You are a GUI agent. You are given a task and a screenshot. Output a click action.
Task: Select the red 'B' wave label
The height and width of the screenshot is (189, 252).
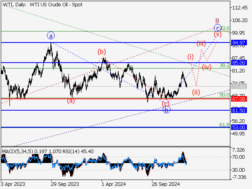(217, 20)
